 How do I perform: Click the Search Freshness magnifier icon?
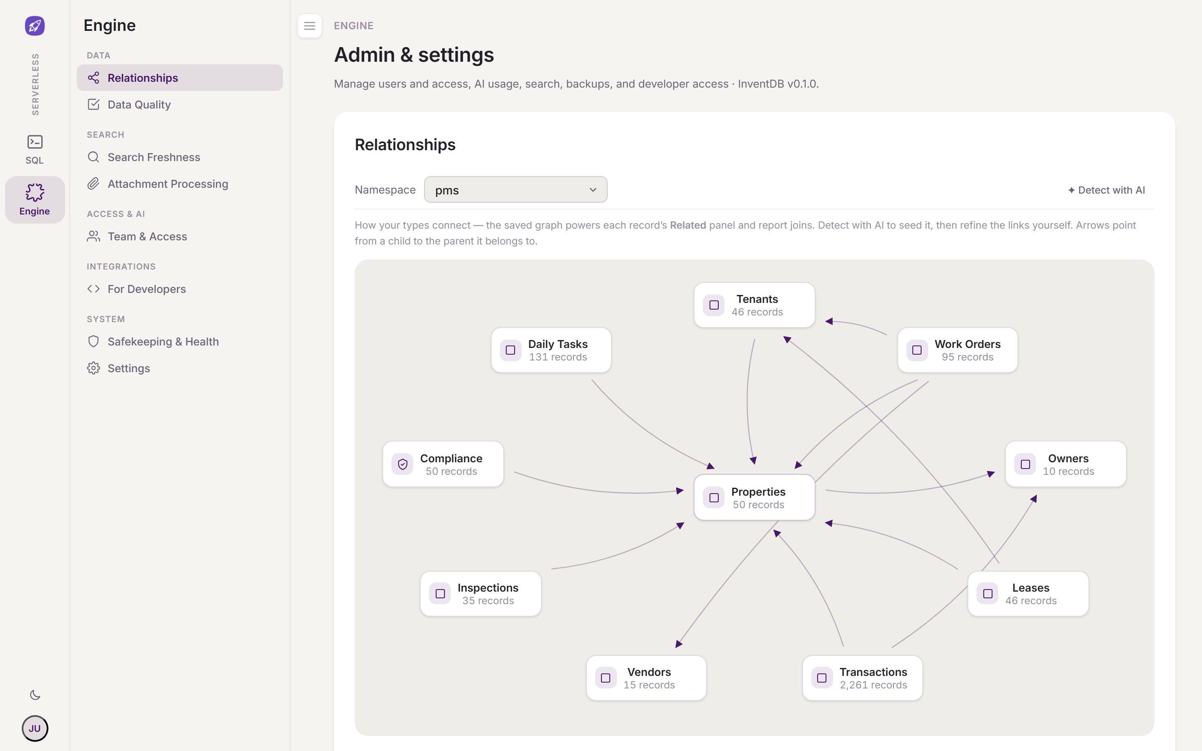tap(93, 157)
